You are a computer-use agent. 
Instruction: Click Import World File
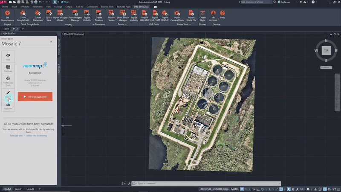click(191, 16)
